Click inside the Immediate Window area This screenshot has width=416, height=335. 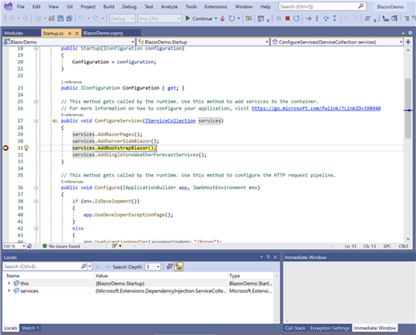point(349,290)
